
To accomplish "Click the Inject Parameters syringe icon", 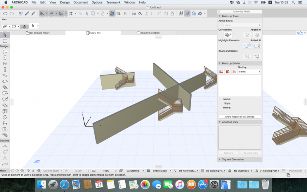I will 33,13.
